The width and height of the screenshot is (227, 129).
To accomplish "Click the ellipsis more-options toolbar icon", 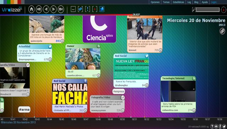I will tap(73, 10).
